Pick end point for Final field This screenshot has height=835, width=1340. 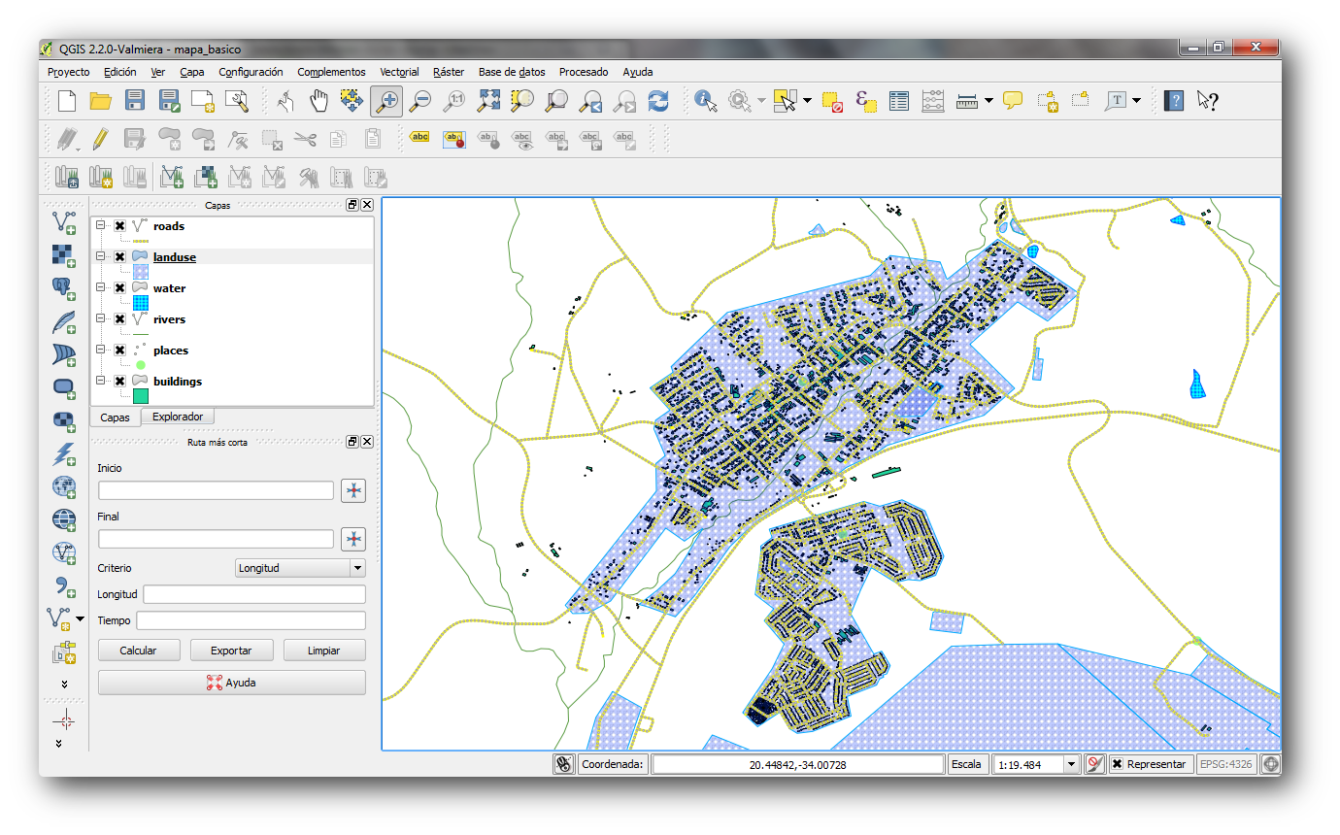353,539
